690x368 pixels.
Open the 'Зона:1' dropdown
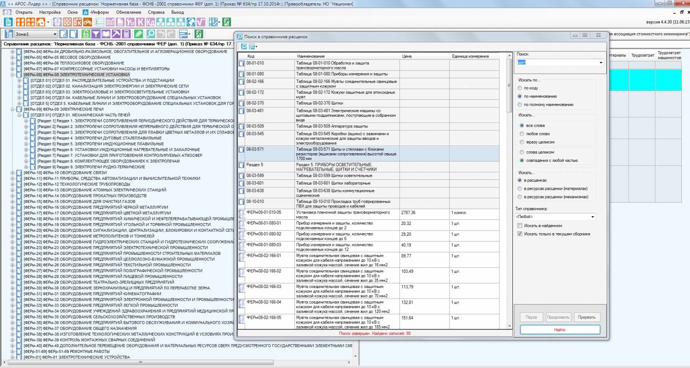point(55,34)
